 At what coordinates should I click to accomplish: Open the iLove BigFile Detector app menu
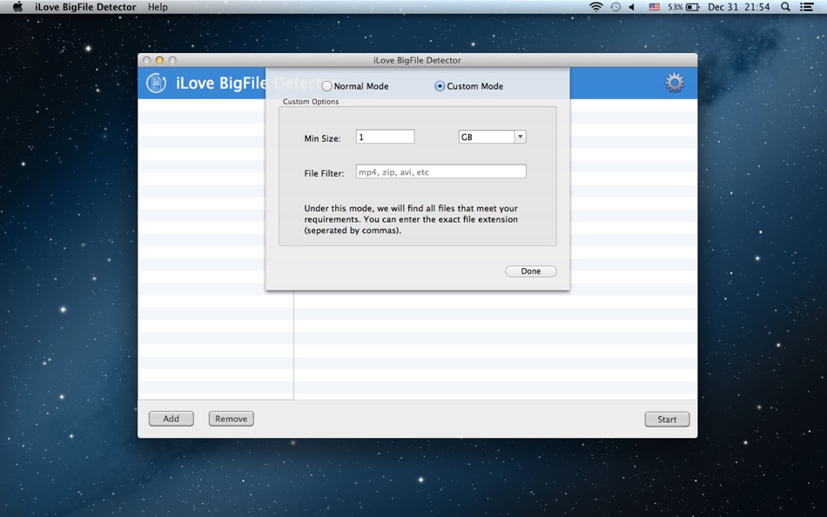click(85, 7)
